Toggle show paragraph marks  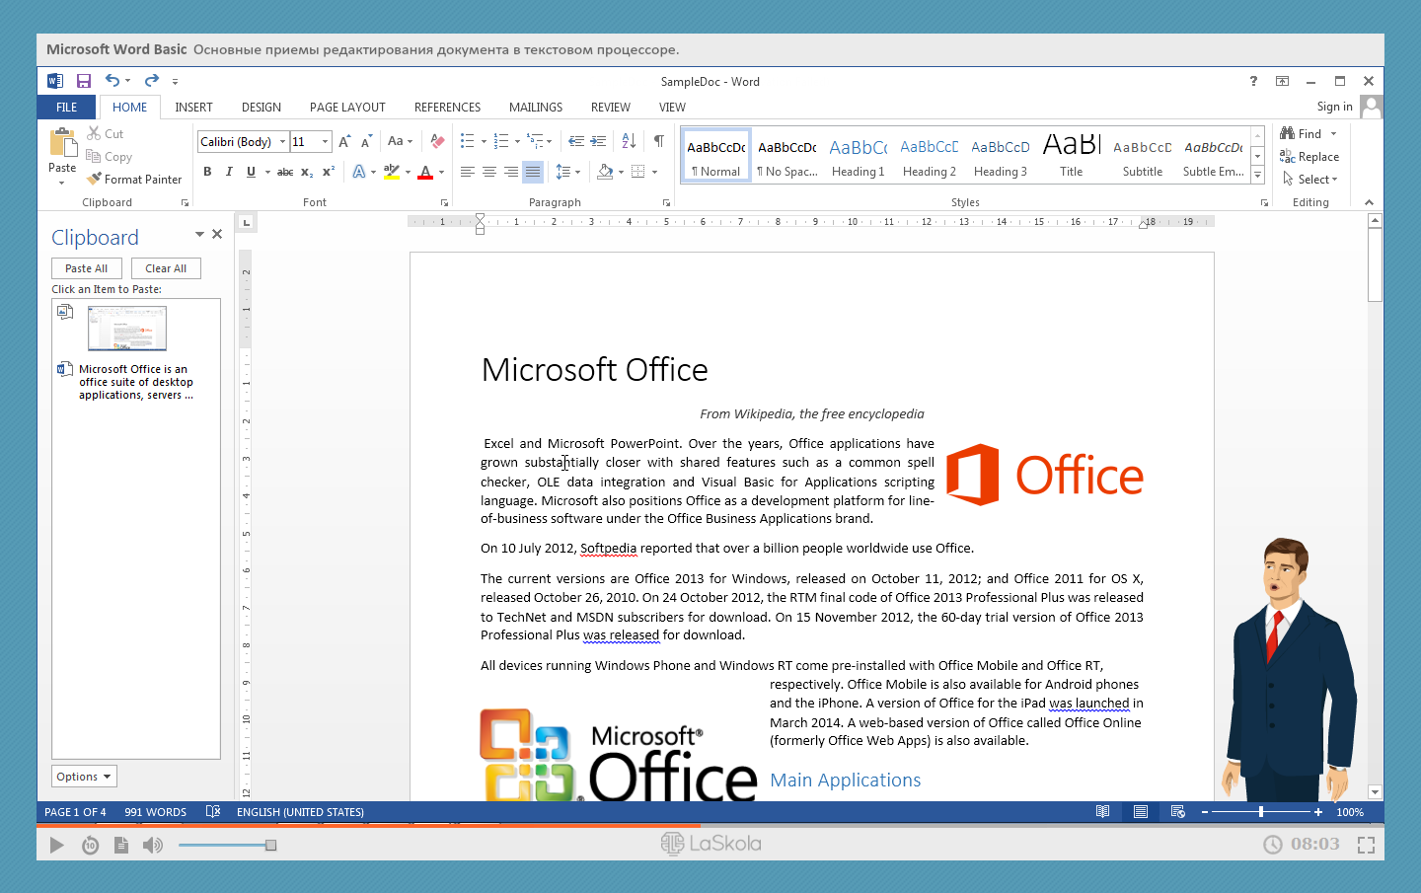tap(658, 141)
